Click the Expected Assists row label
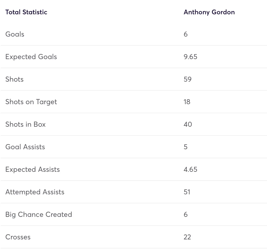 (x=32, y=170)
